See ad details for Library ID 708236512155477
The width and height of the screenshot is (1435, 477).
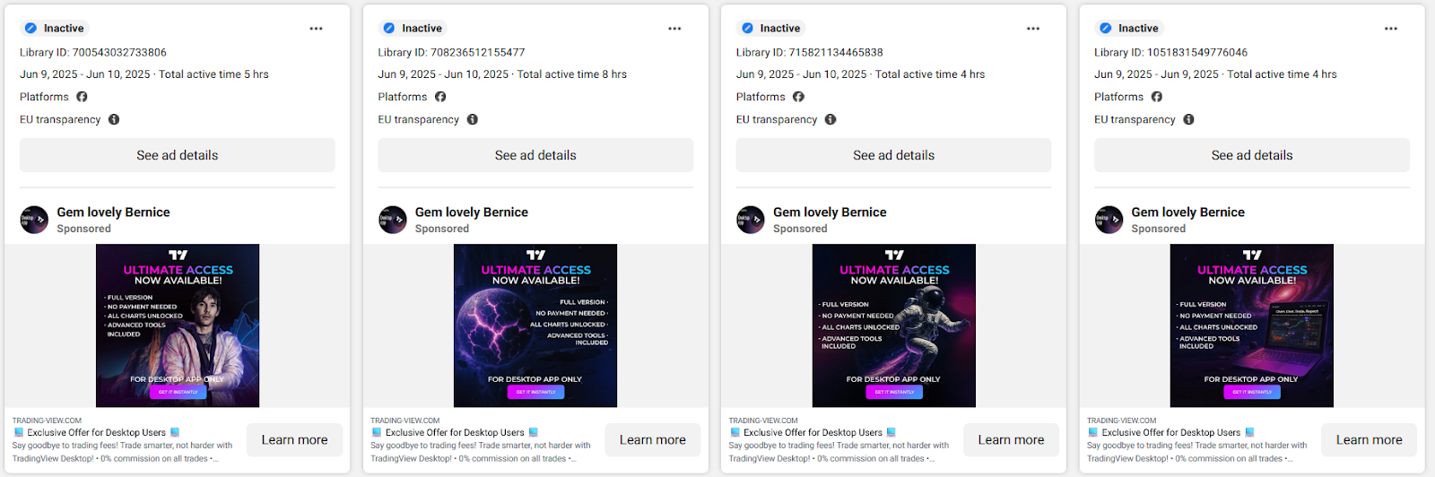pyautogui.click(x=535, y=155)
